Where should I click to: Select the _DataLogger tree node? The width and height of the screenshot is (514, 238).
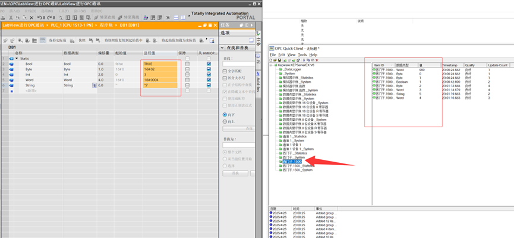291,69
